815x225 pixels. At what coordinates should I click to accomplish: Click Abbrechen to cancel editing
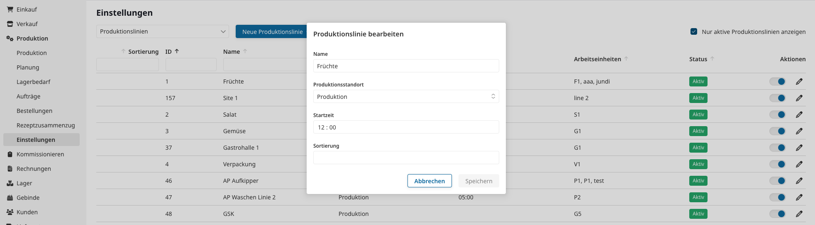click(x=429, y=181)
